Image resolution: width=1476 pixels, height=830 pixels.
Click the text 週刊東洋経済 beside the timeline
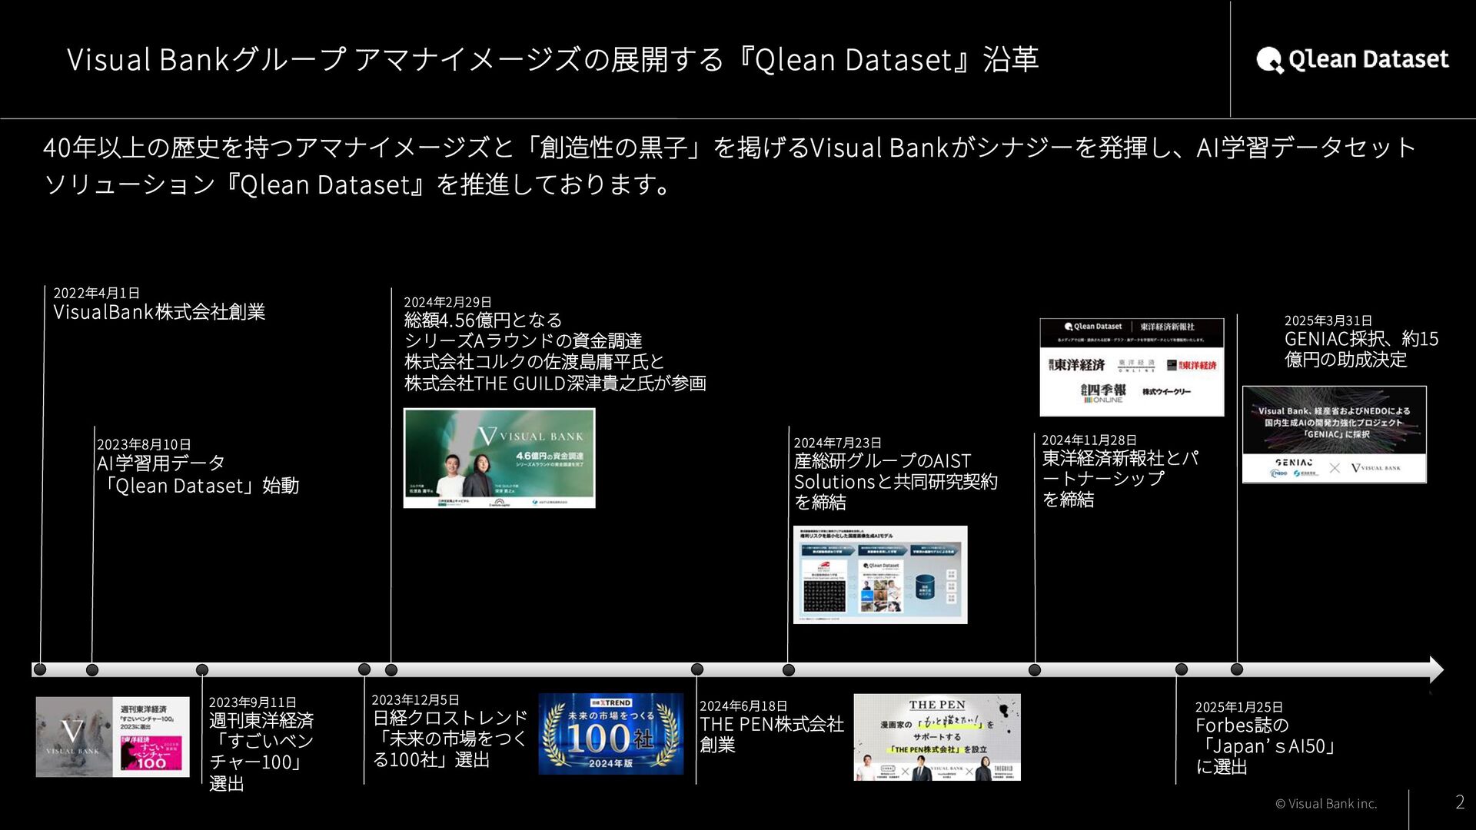coord(261,720)
